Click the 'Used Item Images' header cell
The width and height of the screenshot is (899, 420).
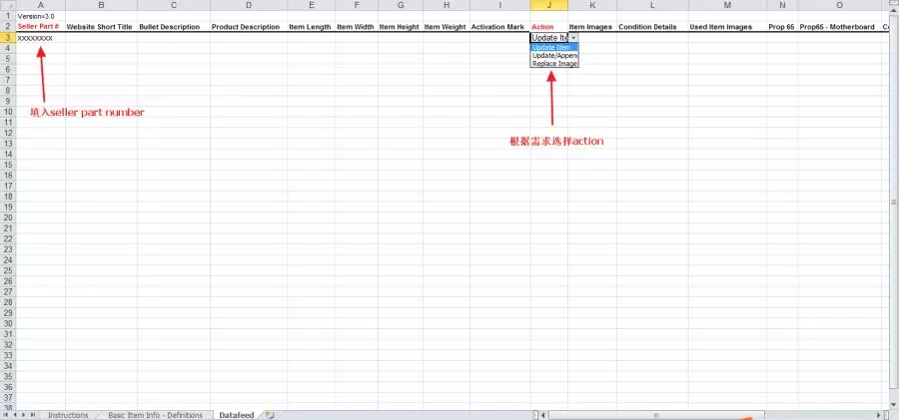[727, 27]
